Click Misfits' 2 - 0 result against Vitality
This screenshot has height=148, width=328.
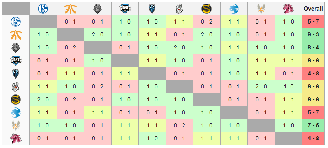click(x=261, y=86)
